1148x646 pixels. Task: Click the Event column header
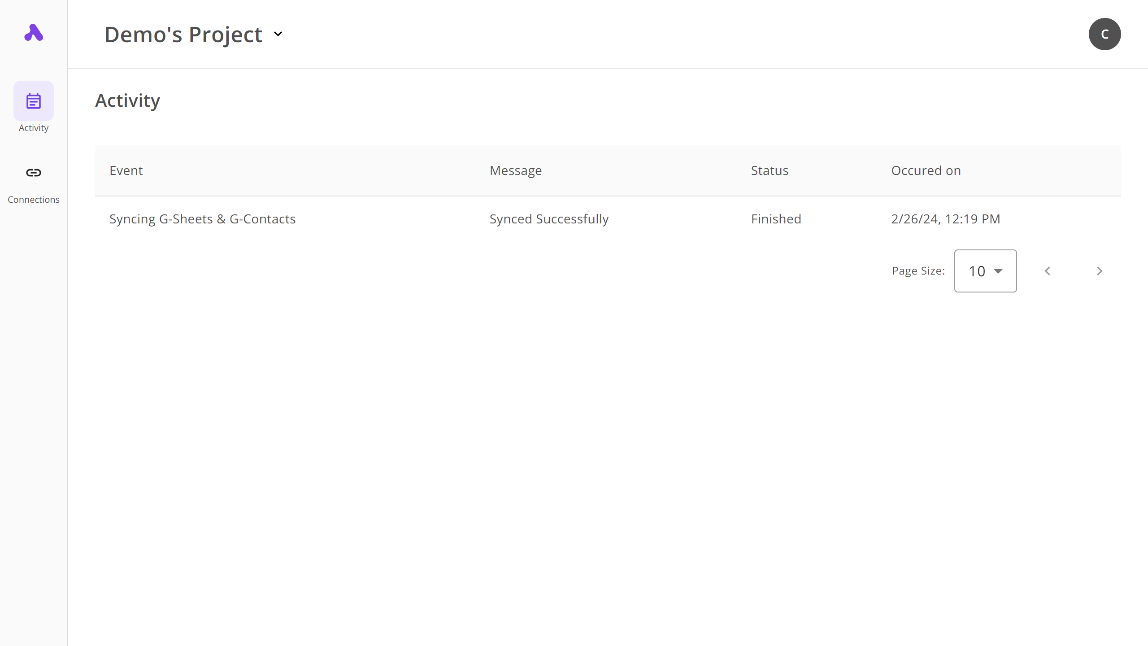coord(126,170)
